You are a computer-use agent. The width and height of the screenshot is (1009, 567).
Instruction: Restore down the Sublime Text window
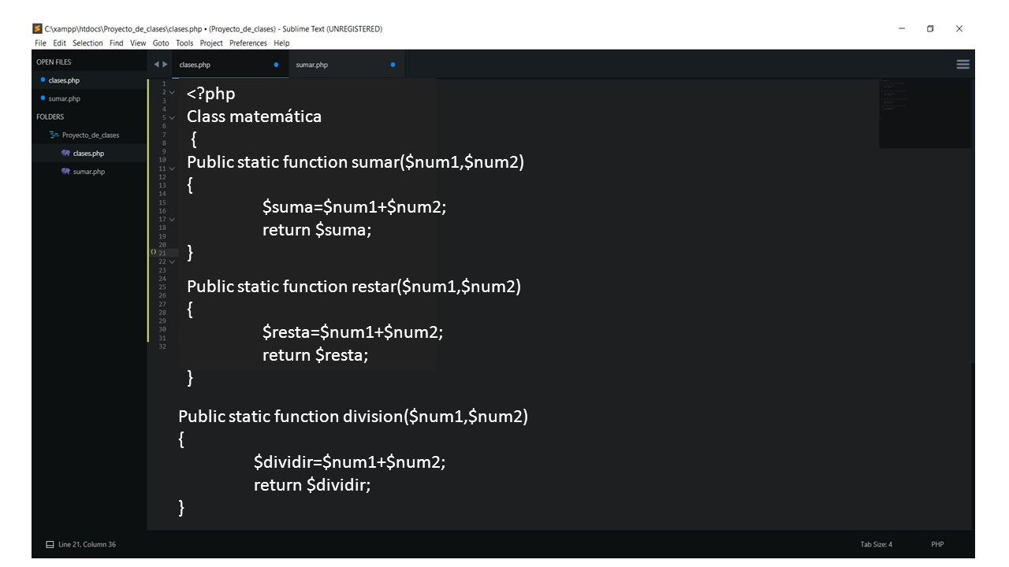[x=930, y=28]
